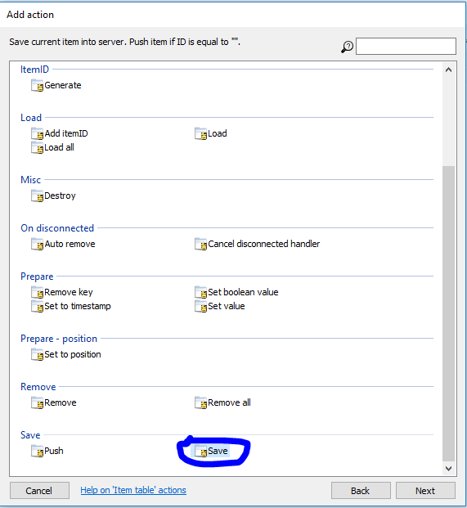
Task: Open Help on 'Item table' actions link
Action: pos(133,490)
